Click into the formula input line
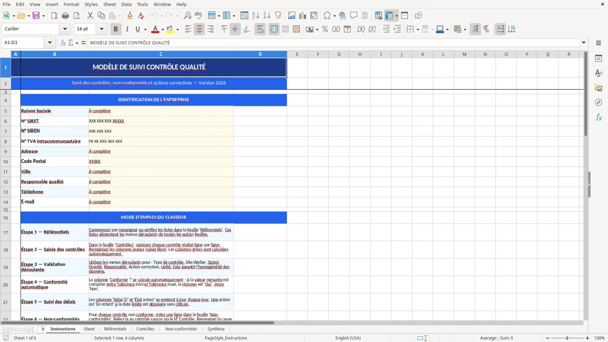The image size is (608, 342). [x=333, y=43]
